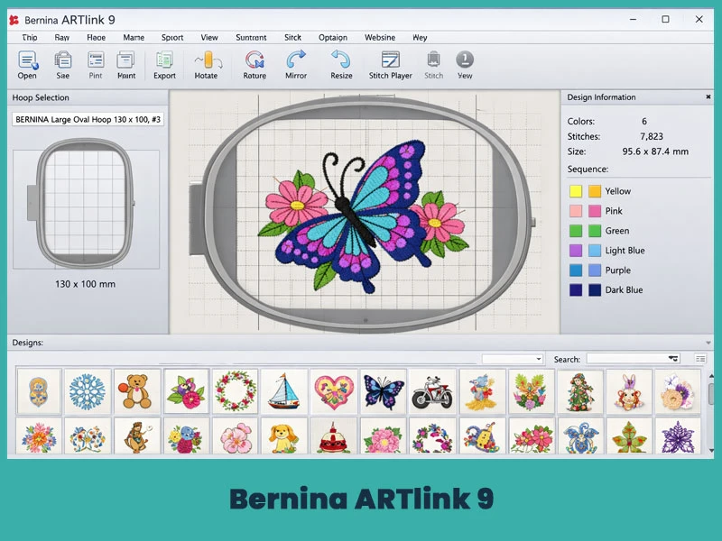The image size is (722, 541).
Task: Click the Open toolbar icon
Action: point(27,60)
